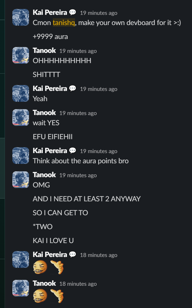Viewport: 192px width, 308px height.
Task: Click the highlighted tanishq mention
Action: tap(64, 23)
